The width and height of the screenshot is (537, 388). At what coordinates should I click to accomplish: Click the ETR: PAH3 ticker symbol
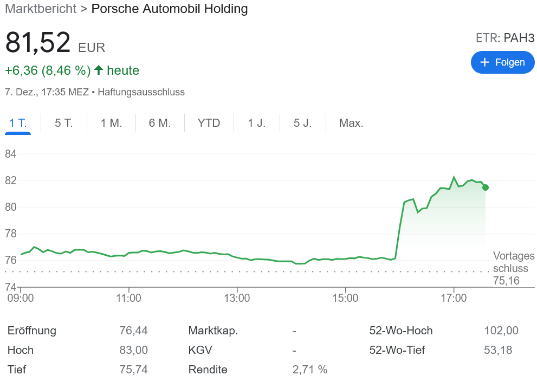pyautogui.click(x=504, y=38)
